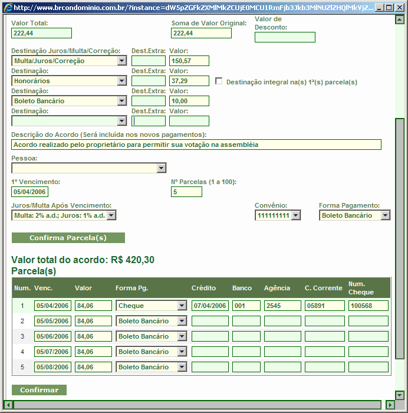Click the Valor field showing 37,29
Image resolution: width=408 pixels, height=413 pixels.
click(189, 81)
